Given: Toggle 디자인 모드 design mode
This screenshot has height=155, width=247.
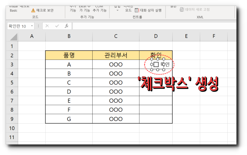Looking at the screenshot, I should (128, 9).
